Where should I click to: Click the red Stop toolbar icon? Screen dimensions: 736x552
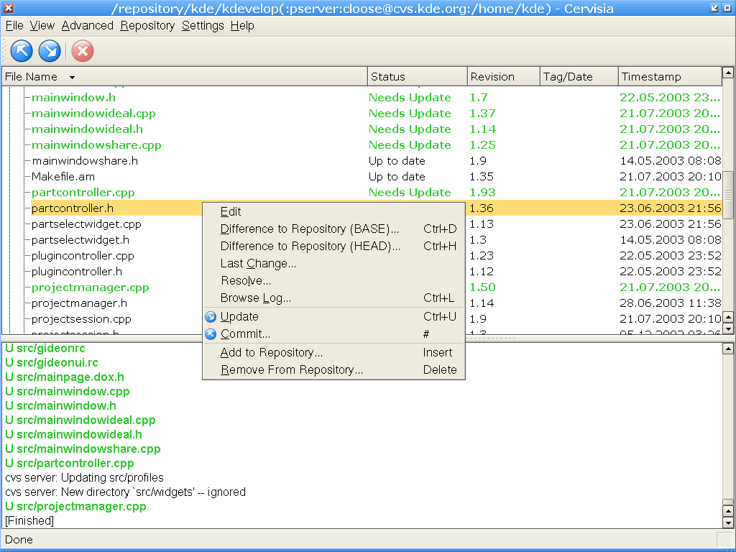(83, 51)
